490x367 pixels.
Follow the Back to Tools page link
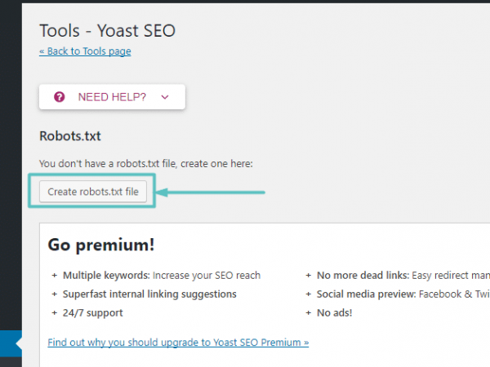tap(85, 51)
